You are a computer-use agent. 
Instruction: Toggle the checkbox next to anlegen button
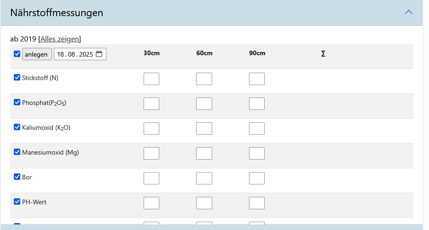(x=17, y=54)
